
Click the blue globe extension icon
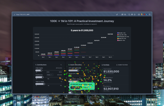click(x=147, y=14)
